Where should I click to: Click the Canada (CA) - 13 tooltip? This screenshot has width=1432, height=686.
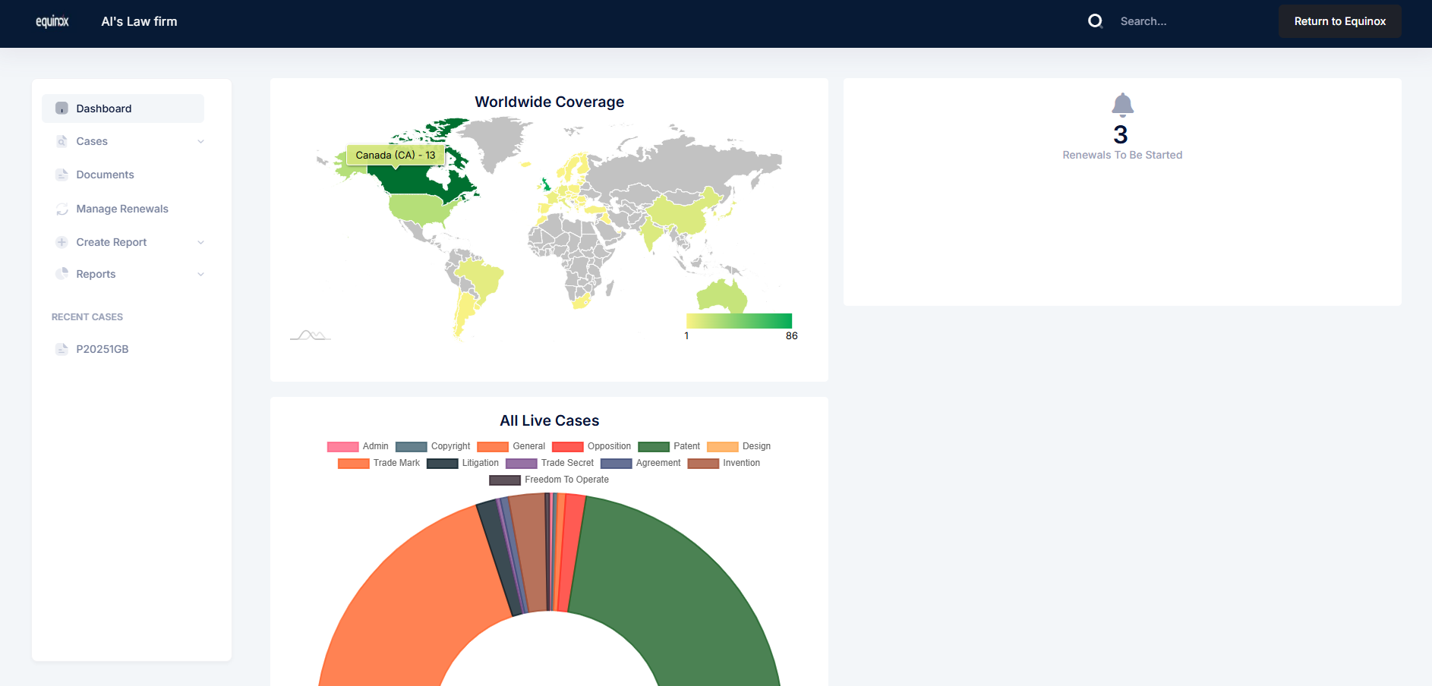point(396,155)
